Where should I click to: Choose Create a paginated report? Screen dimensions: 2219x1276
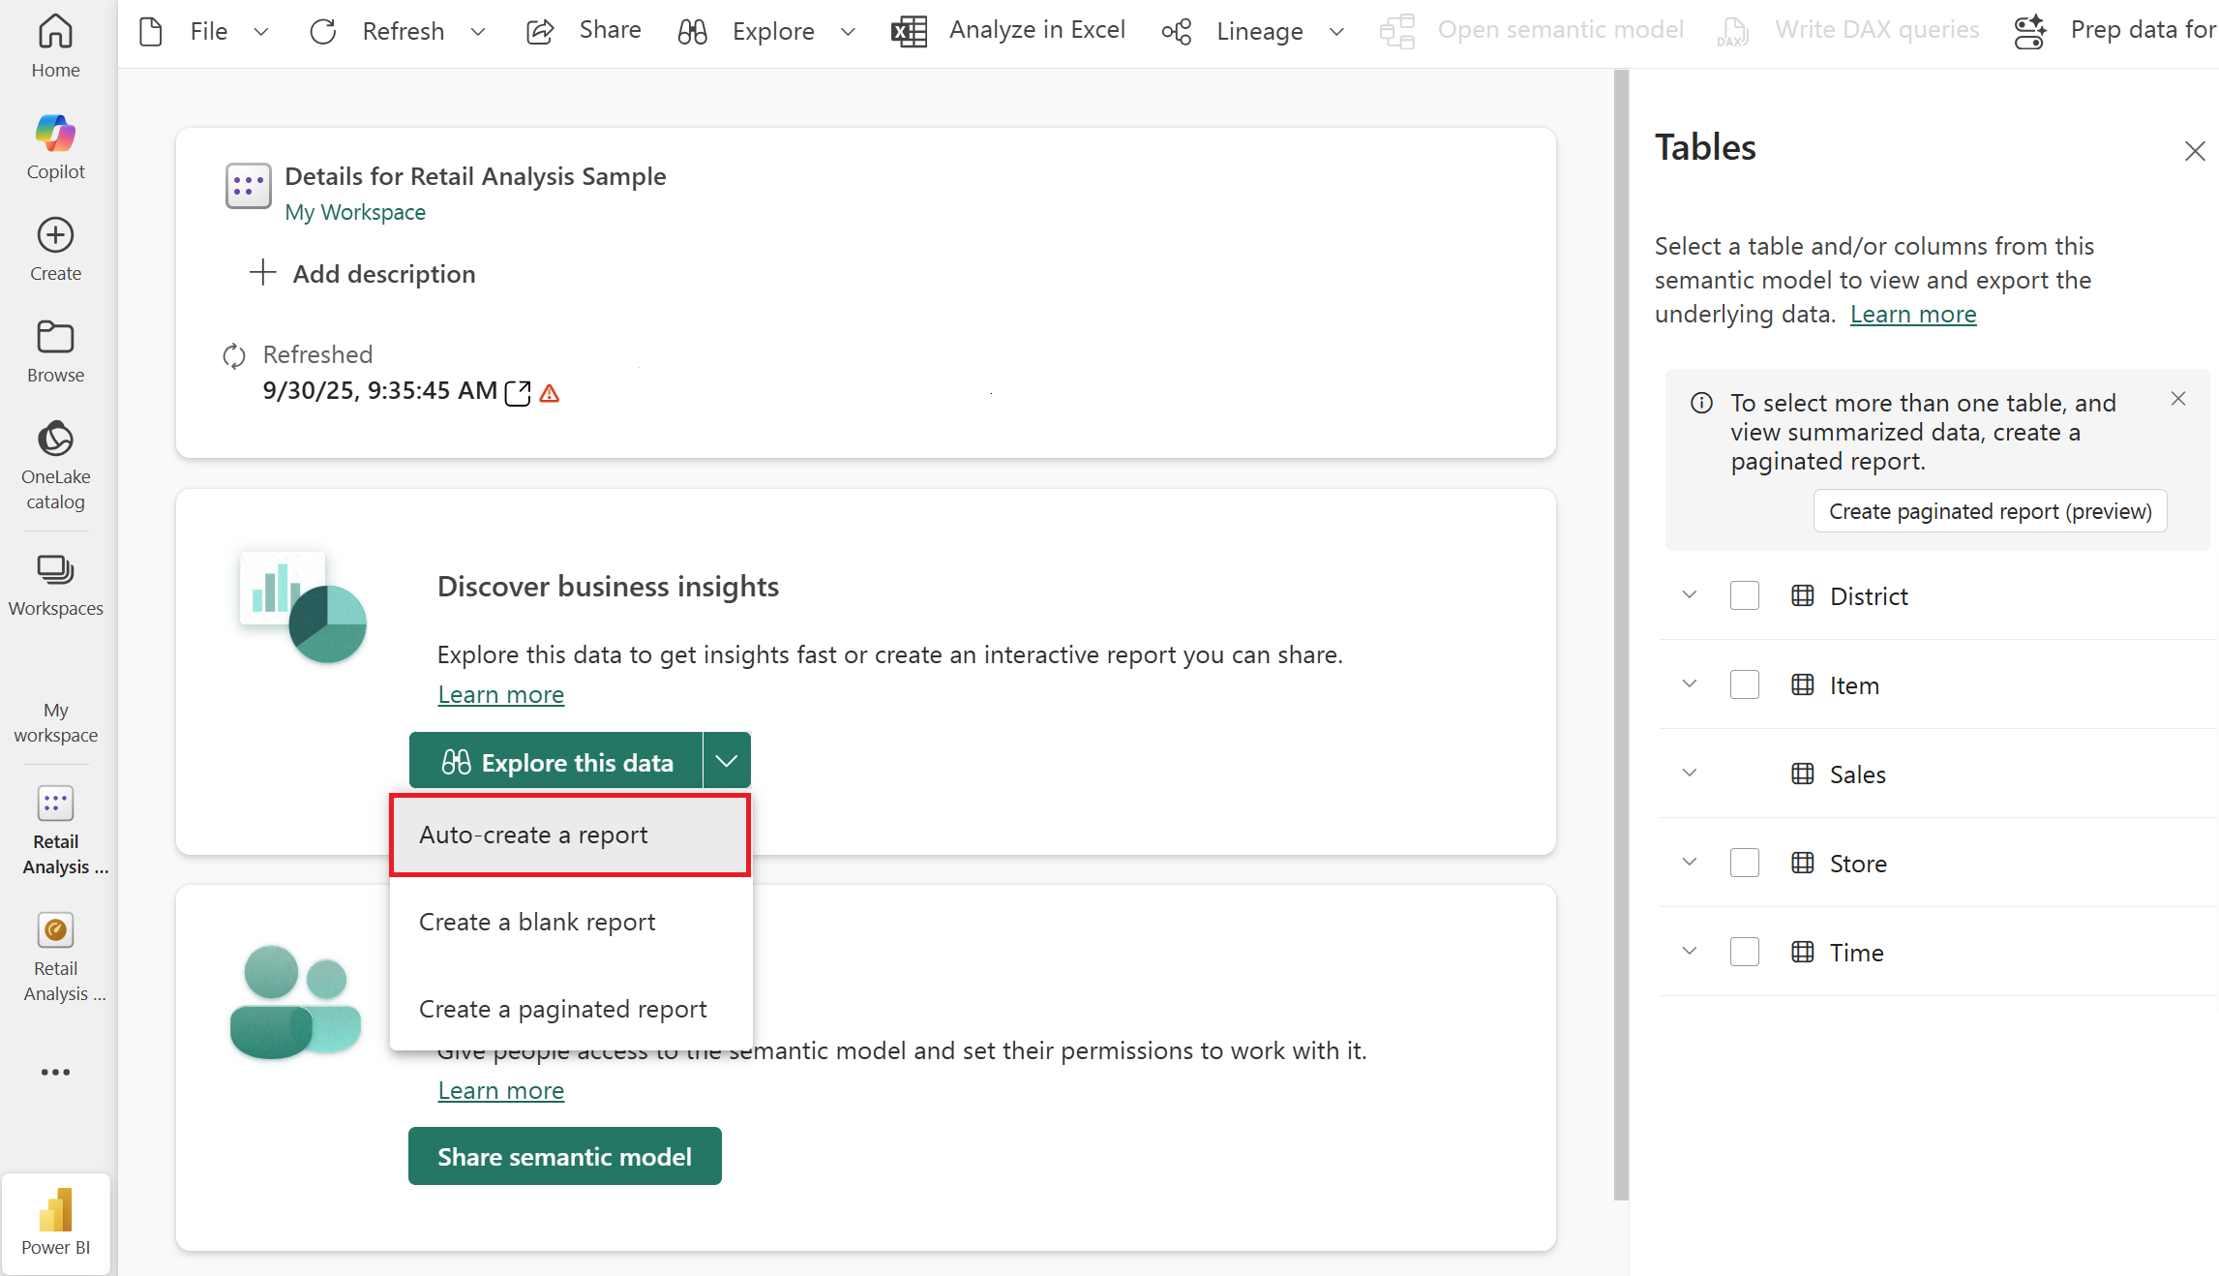point(562,1009)
